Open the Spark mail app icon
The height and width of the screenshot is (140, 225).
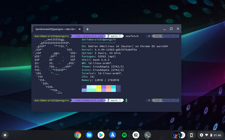pos(112,135)
